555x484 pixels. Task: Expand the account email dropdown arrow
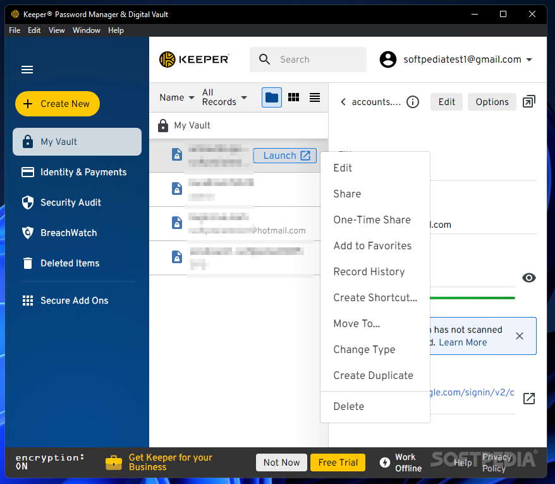[529, 60]
